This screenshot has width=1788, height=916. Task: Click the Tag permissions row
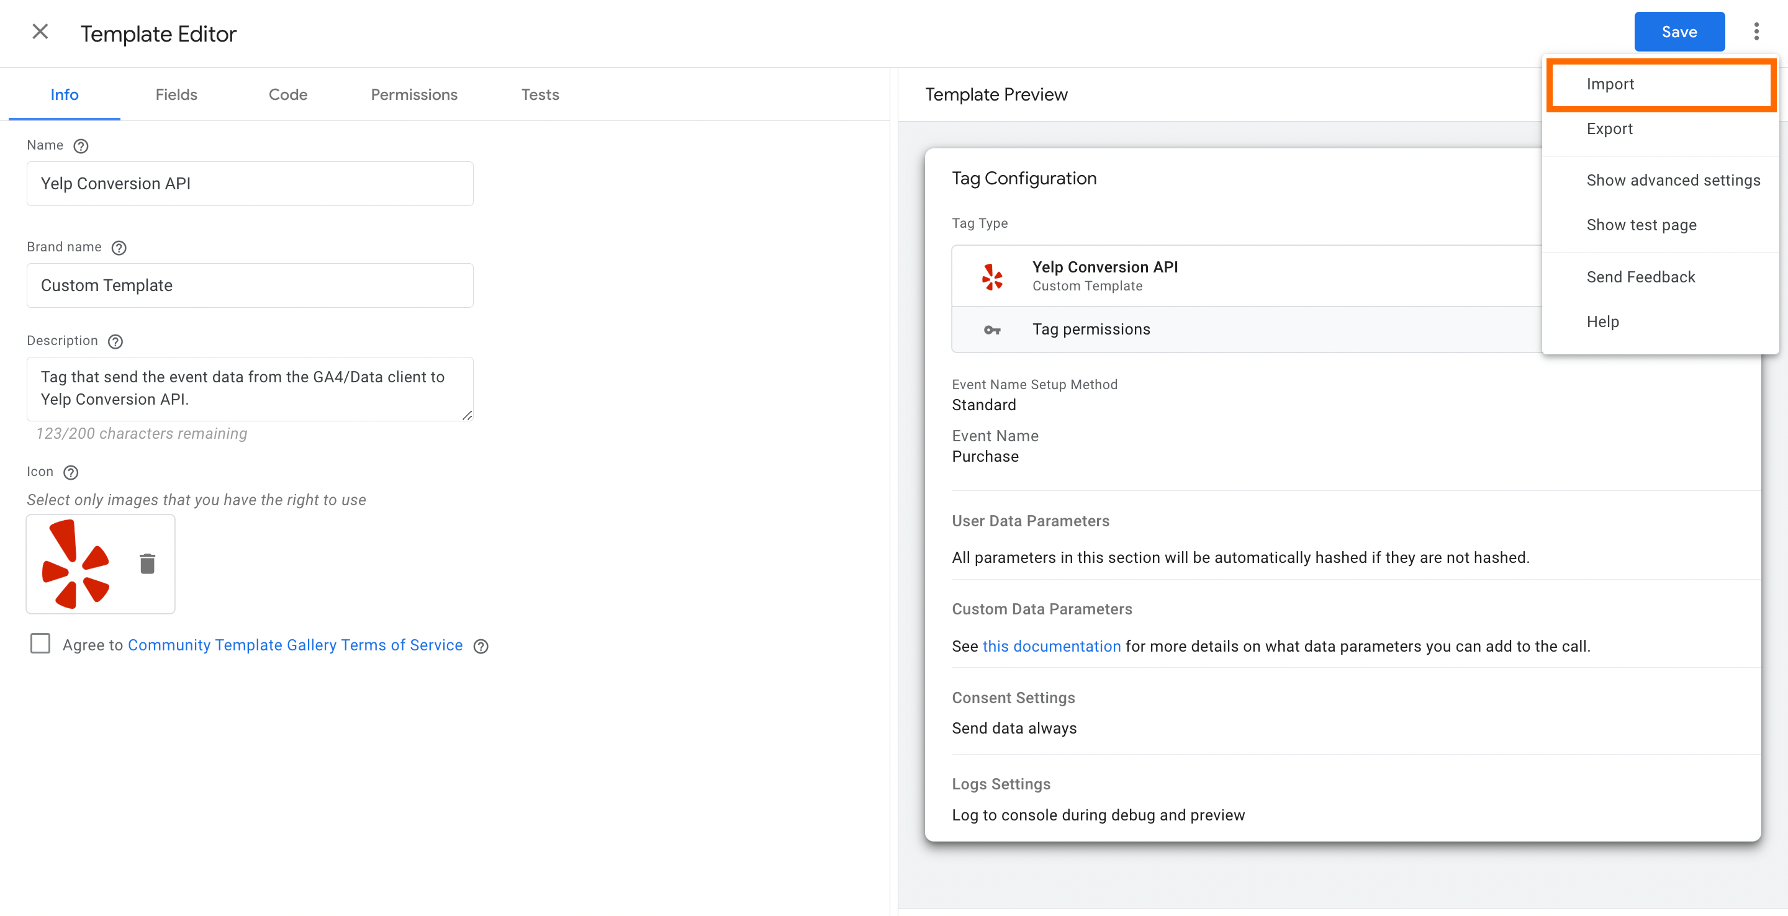(1247, 330)
